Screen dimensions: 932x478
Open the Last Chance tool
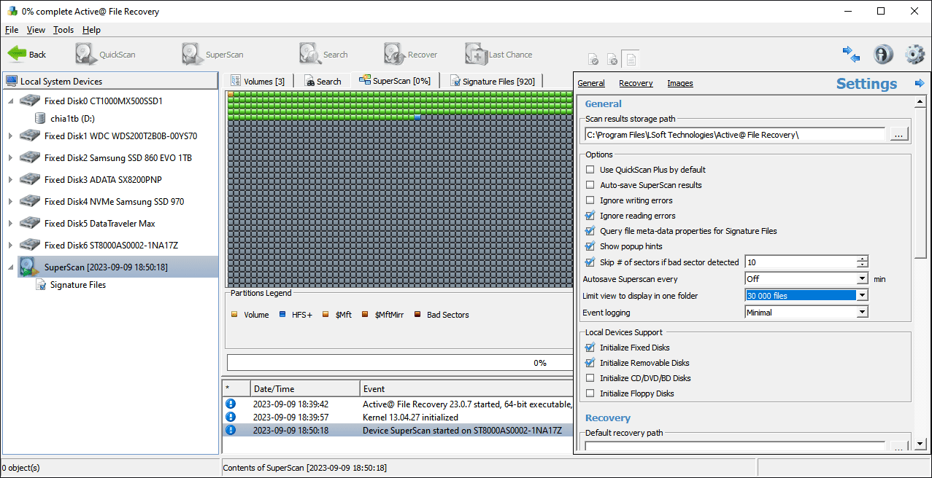pyautogui.click(x=499, y=55)
